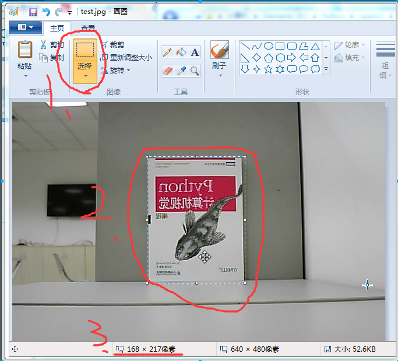Click the selection size text 168 × 217像素
398x361 pixels.
[151, 349]
